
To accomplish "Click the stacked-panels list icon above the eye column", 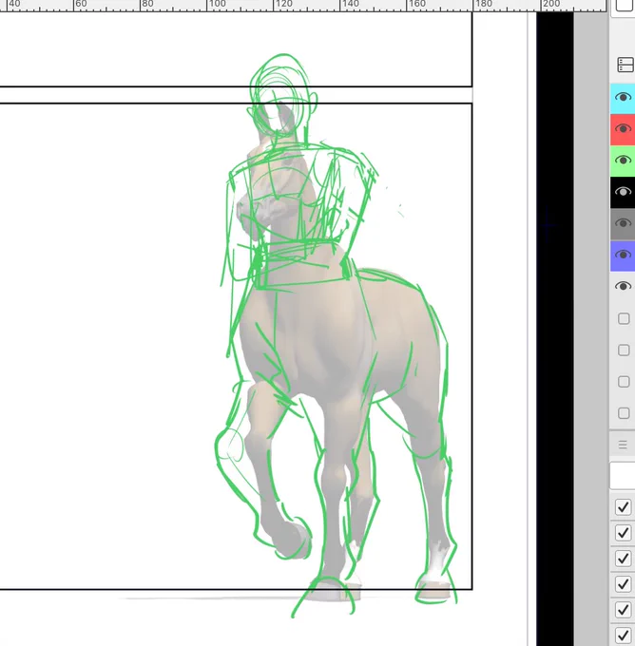I will pyautogui.click(x=625, y=66).
